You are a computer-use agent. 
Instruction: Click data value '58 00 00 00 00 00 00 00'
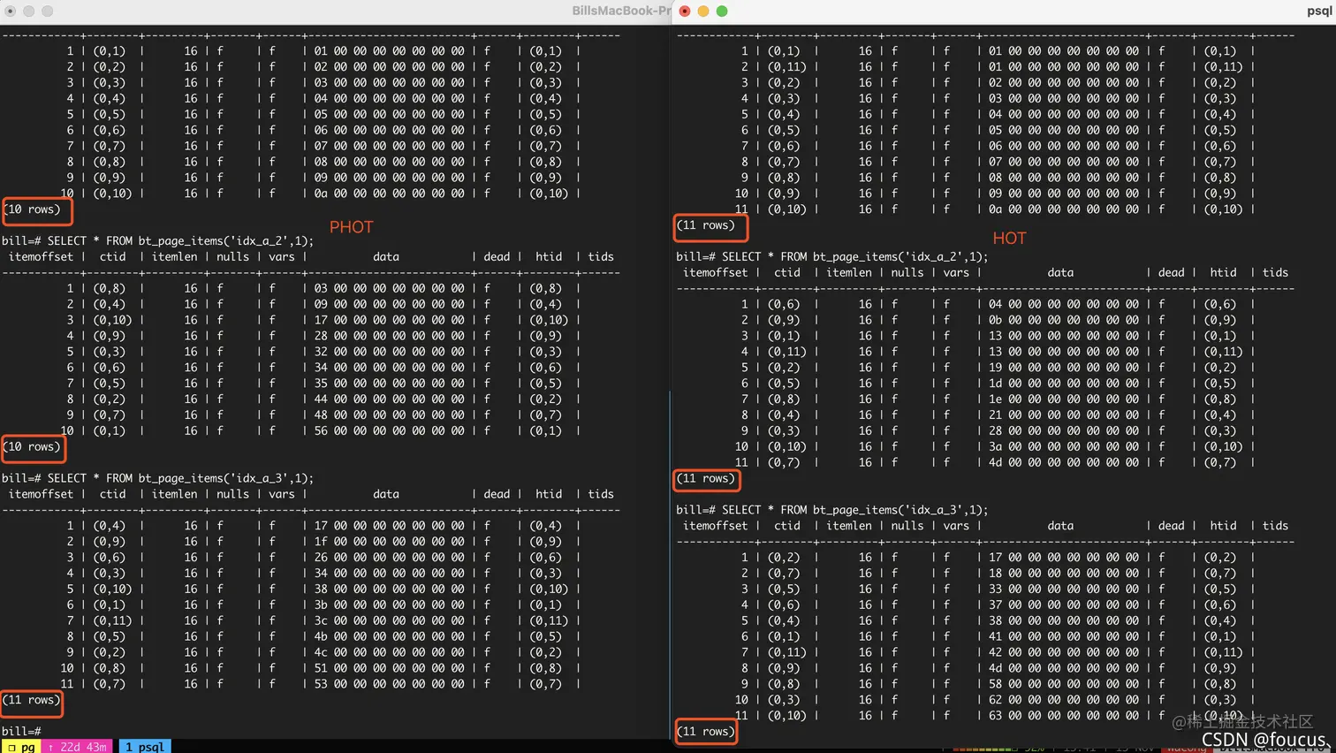click(1064, 684)
